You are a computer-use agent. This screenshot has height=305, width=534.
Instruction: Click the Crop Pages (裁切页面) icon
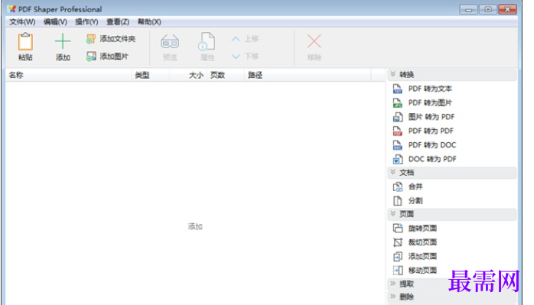click(397, 242)
